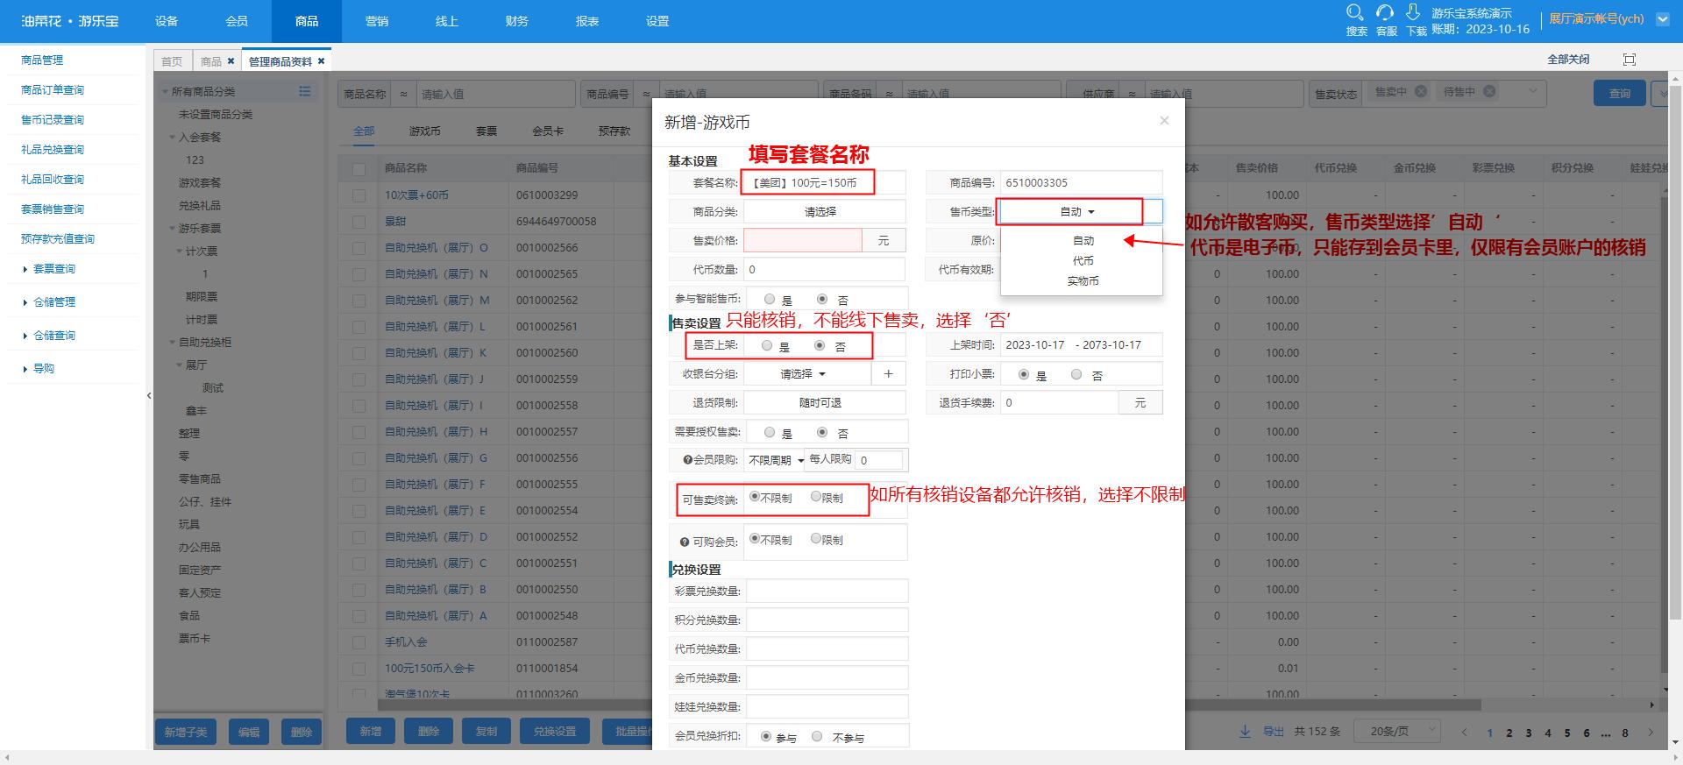Go to next page arrow in pagination

(1651, 732)
